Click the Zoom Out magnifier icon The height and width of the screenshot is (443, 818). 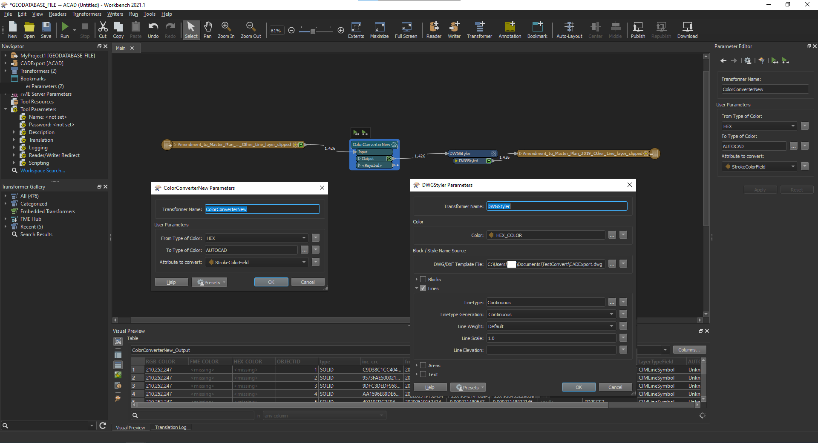point(251,30)
